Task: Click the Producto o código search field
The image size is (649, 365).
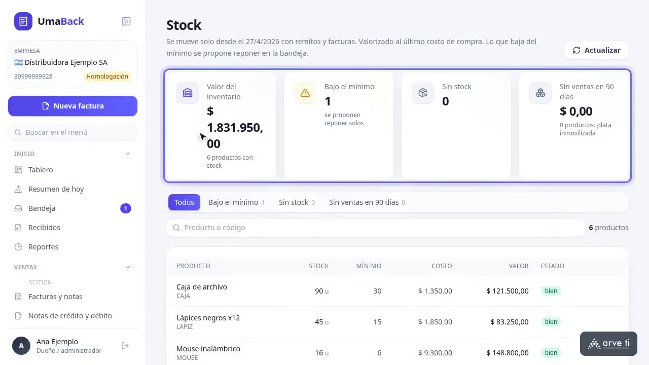Action: (x=375, y=228)
